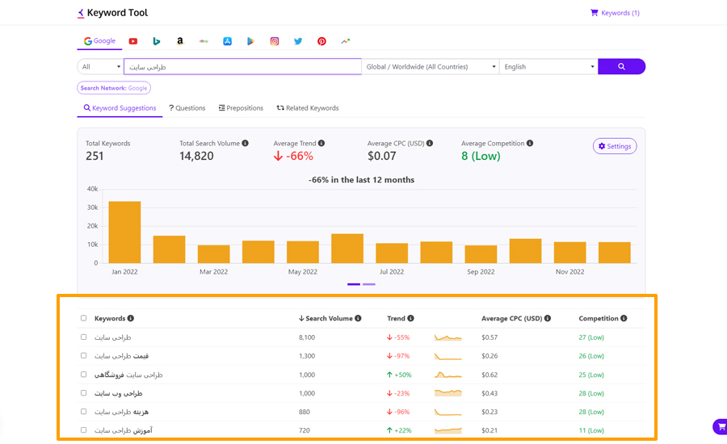Check the row with 1,300 search volume
The width and height of the screenshot is (727, 444).
point(83,355)
